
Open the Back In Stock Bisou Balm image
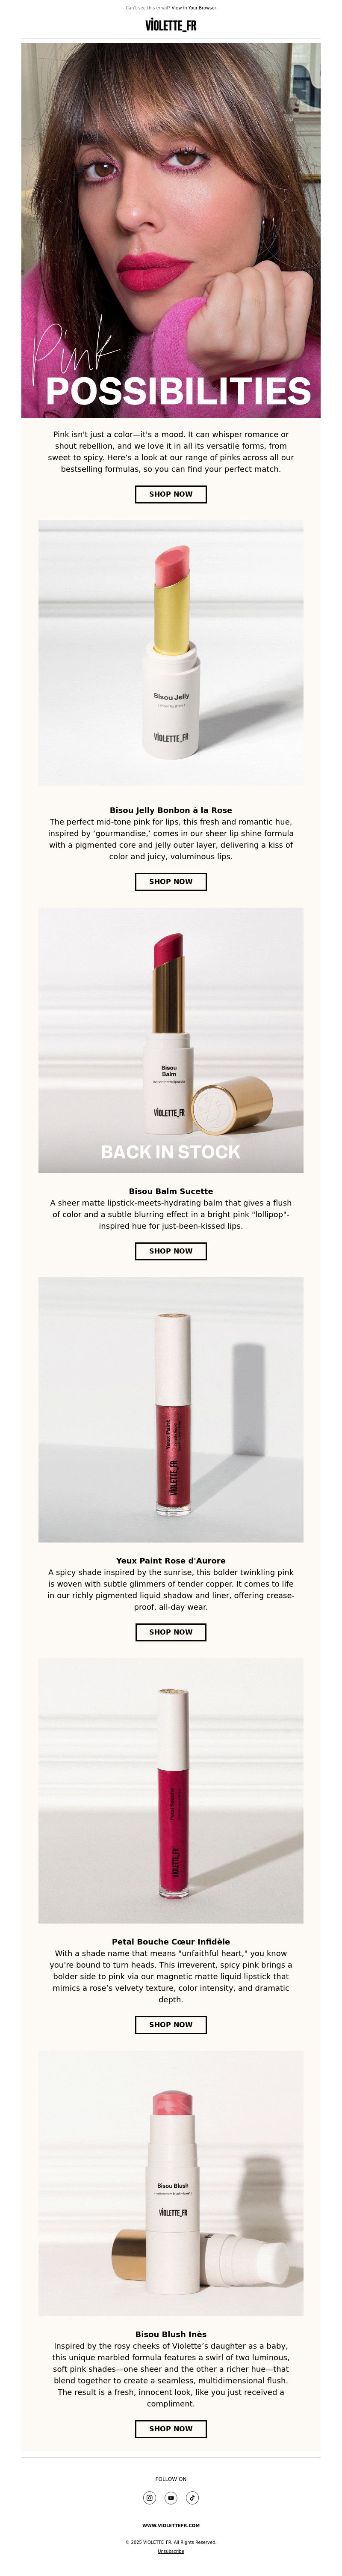coord(171,1040)
